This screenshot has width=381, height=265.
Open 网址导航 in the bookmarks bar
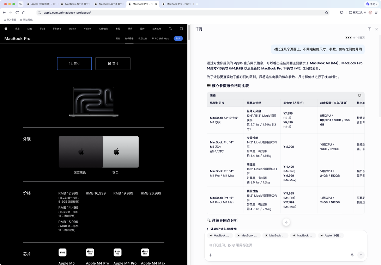26,20
